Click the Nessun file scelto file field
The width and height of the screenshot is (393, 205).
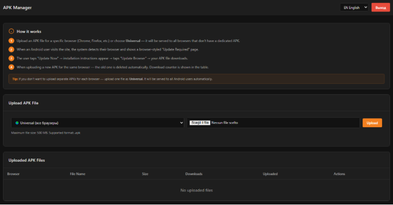(x=273, y=123)
